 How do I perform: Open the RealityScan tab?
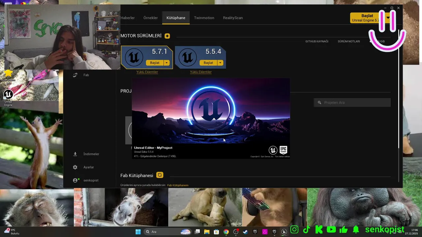(233, 18)
